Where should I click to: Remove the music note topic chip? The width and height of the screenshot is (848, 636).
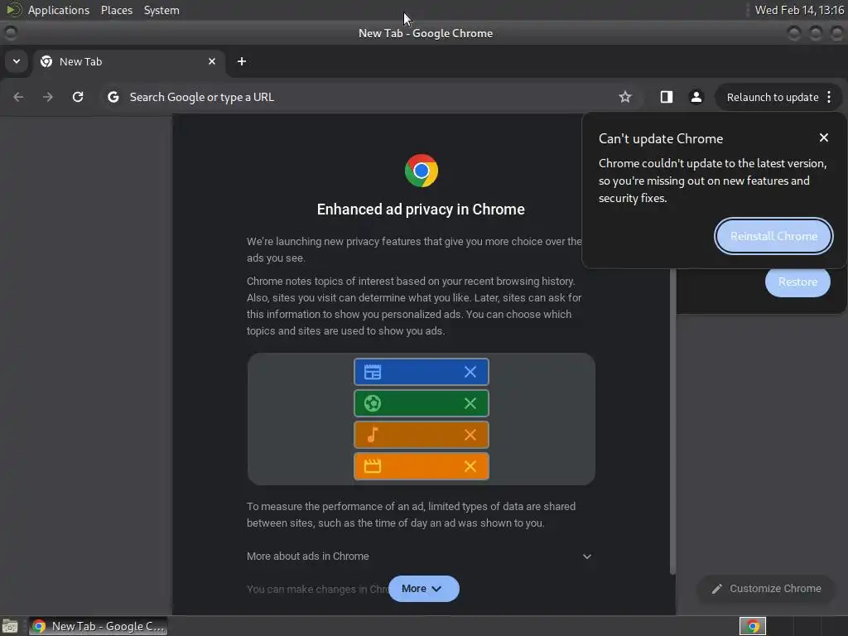coord(470,435)
